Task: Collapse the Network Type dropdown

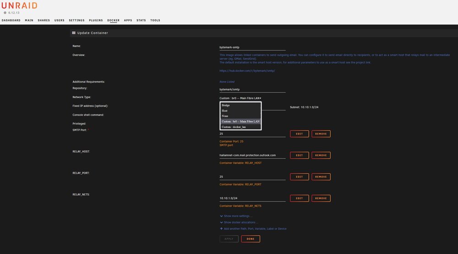Action: pyautogui.click(x=240, y=98)
